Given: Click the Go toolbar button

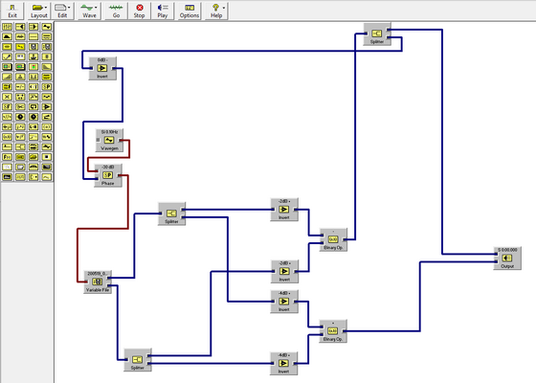Looking at the screenshot, I should tap(116, 11).
